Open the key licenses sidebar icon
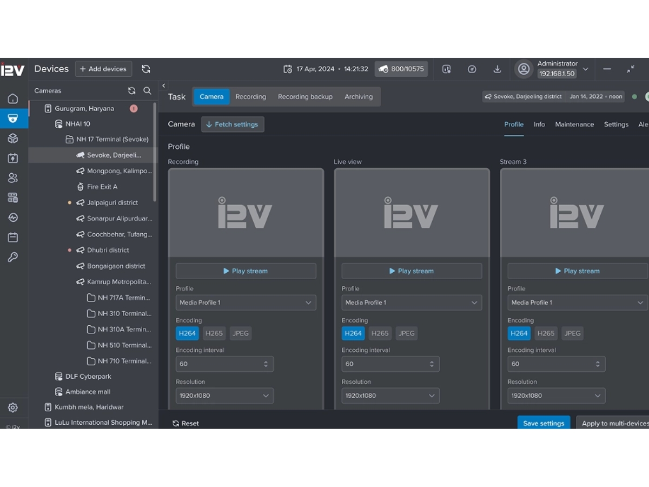Screen dimensions: 649x487 pyautogui.click(x=13, y=257)
